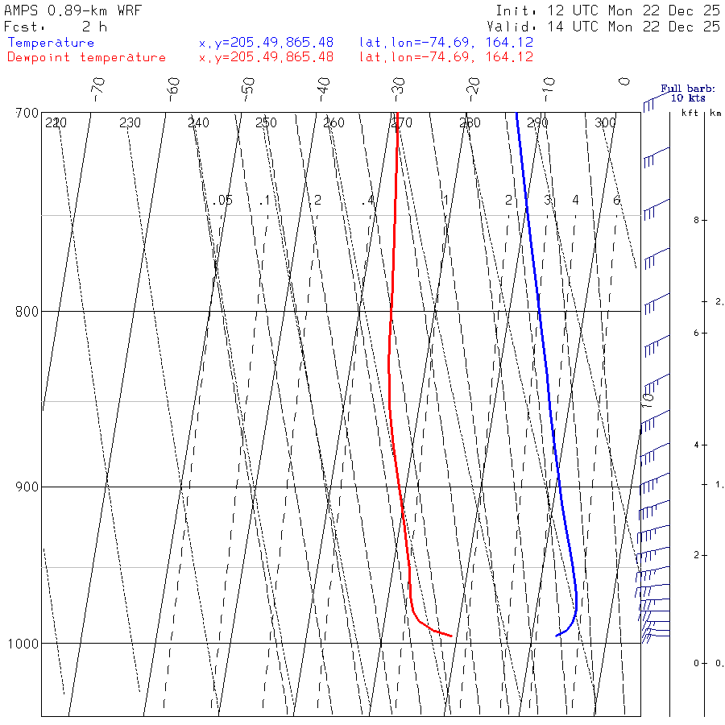This screenshot has height=725, width=725.
Task: Click the 6 kft tick label on height scale
Action: point(696,333)
